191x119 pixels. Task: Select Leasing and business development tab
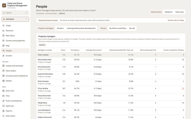(x=81, y=28)
